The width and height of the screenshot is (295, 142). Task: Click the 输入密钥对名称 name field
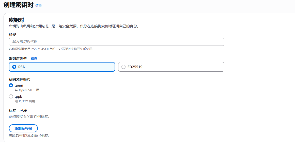(x=116, y=42)
